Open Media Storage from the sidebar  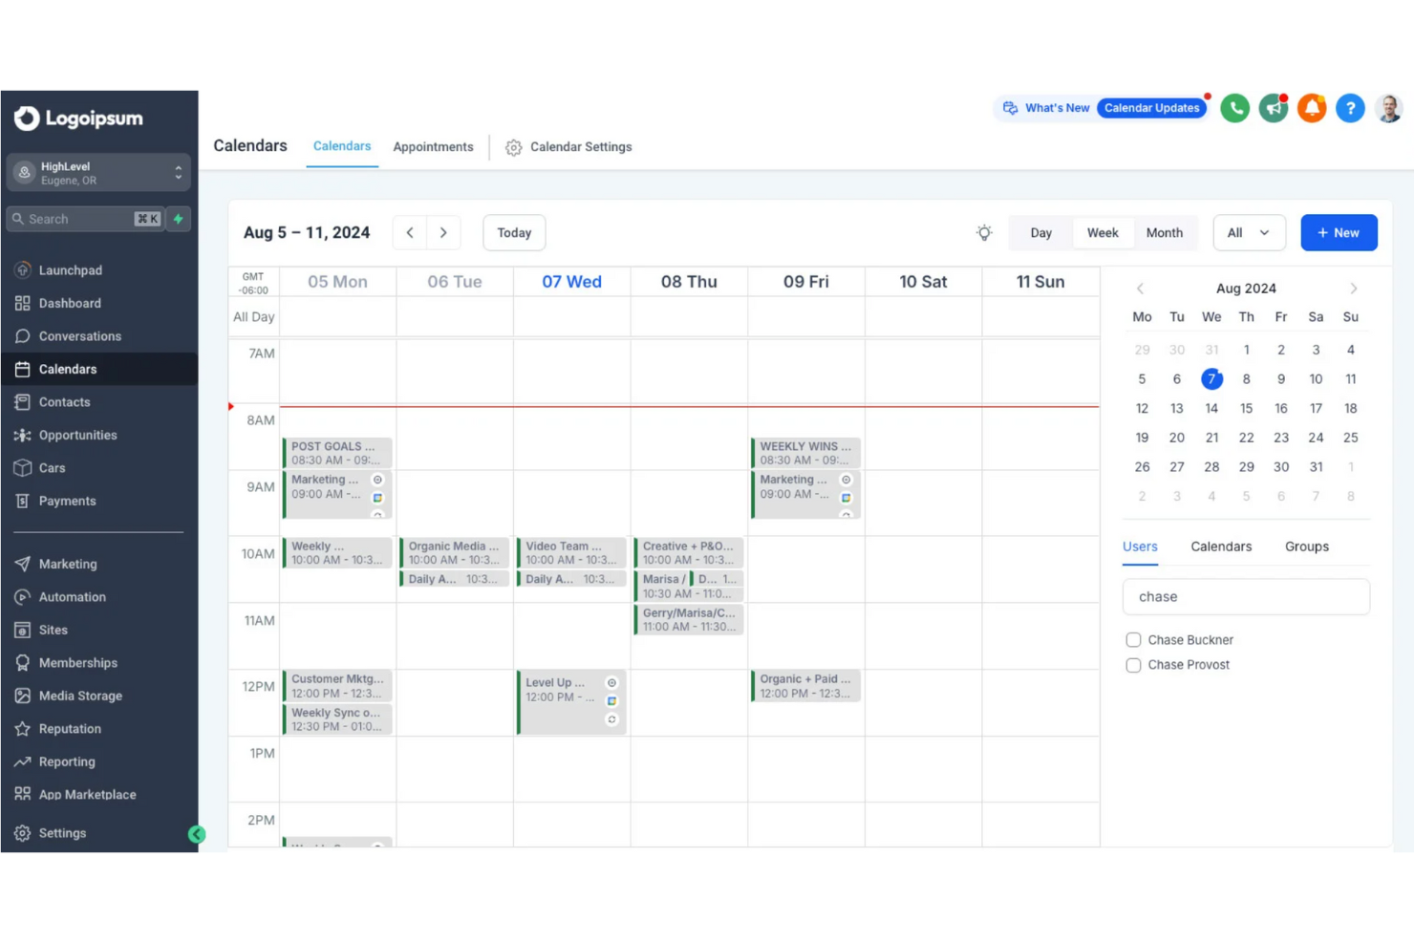point(80,696)
